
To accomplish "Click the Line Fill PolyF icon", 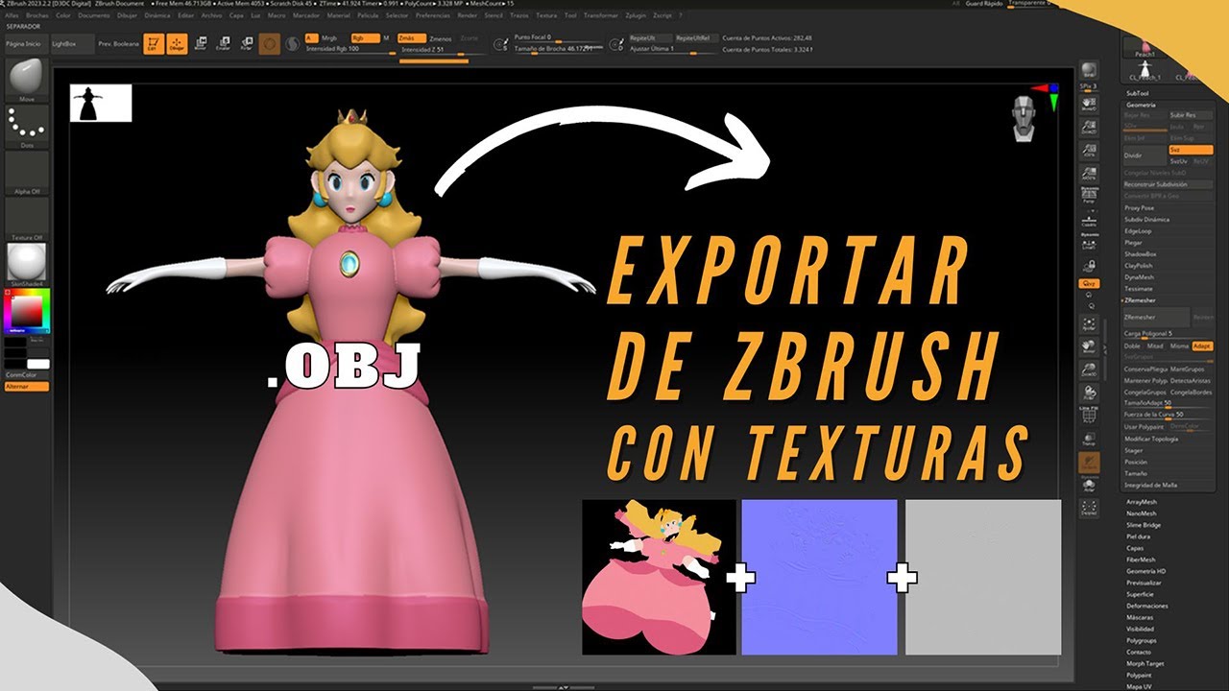I will [x=1089, y=415].
